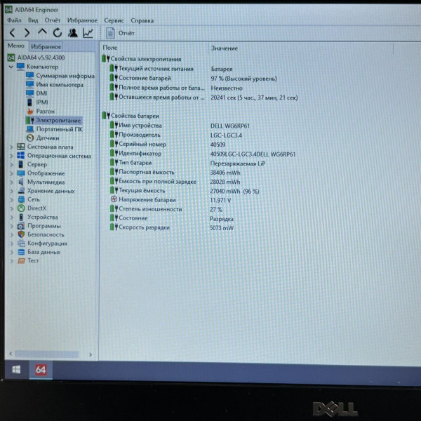Open the Windows Start button
Image resolution: width=421 pixels, height=421 pixels.
click(17, 370)
